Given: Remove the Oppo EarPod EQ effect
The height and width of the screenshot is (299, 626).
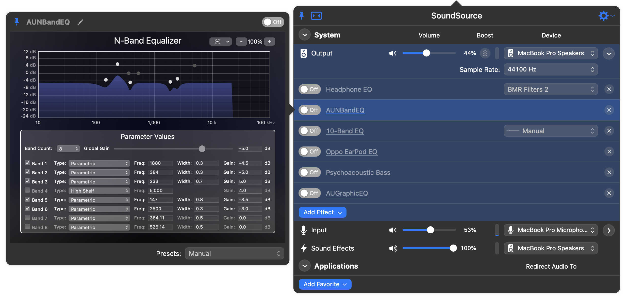Looking at the screenshot, I should point(609,152).
